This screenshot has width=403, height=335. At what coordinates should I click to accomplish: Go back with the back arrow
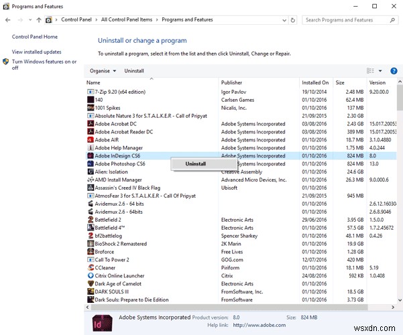8,20
